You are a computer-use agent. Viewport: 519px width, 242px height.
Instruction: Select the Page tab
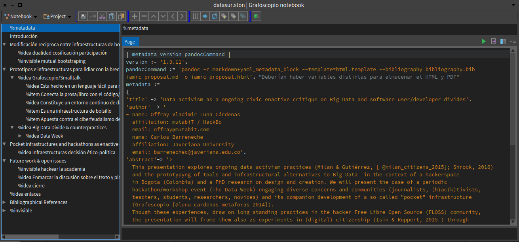click(x=129, y=42)
